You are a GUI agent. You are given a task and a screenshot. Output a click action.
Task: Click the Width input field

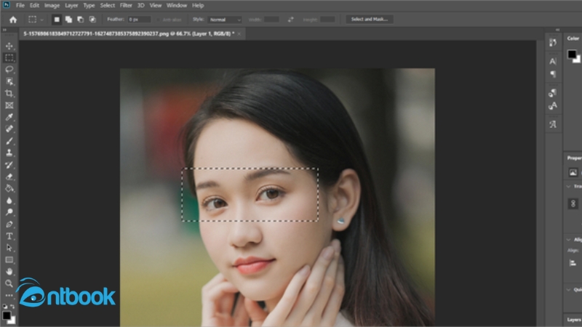(x=271, y=20)
